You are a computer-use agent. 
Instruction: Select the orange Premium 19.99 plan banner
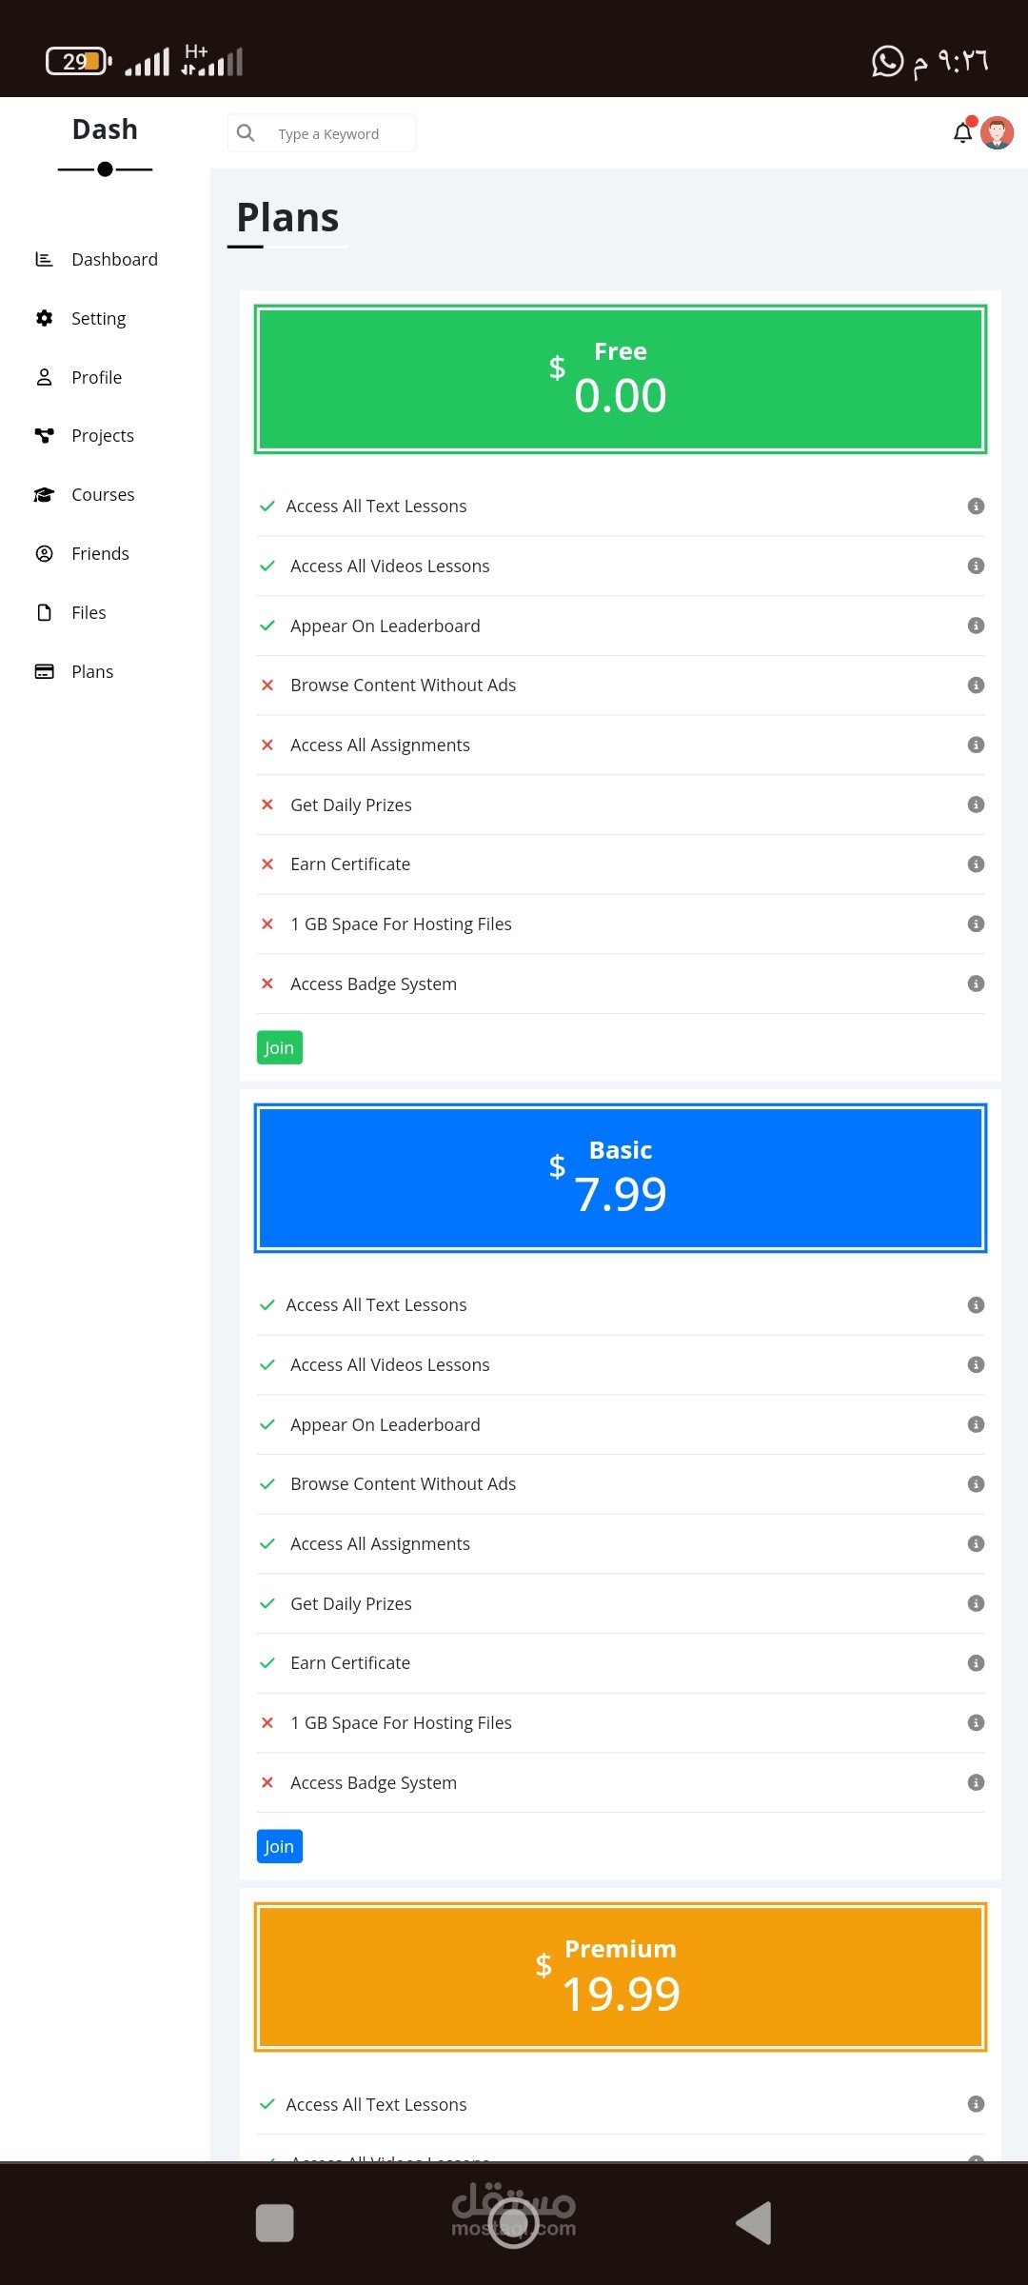coord(620,1976)
